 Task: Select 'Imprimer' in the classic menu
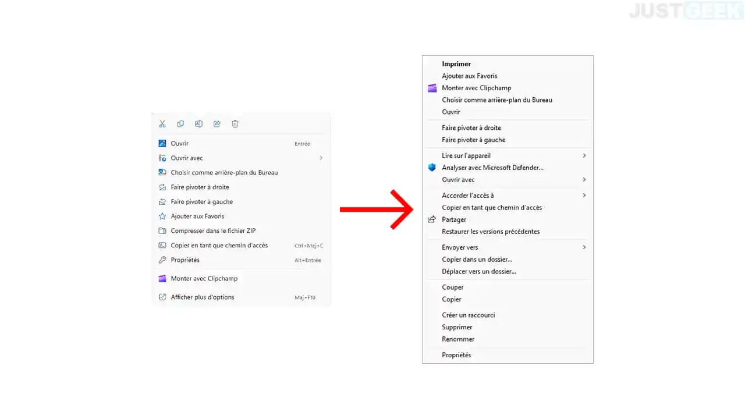[456, 64]
